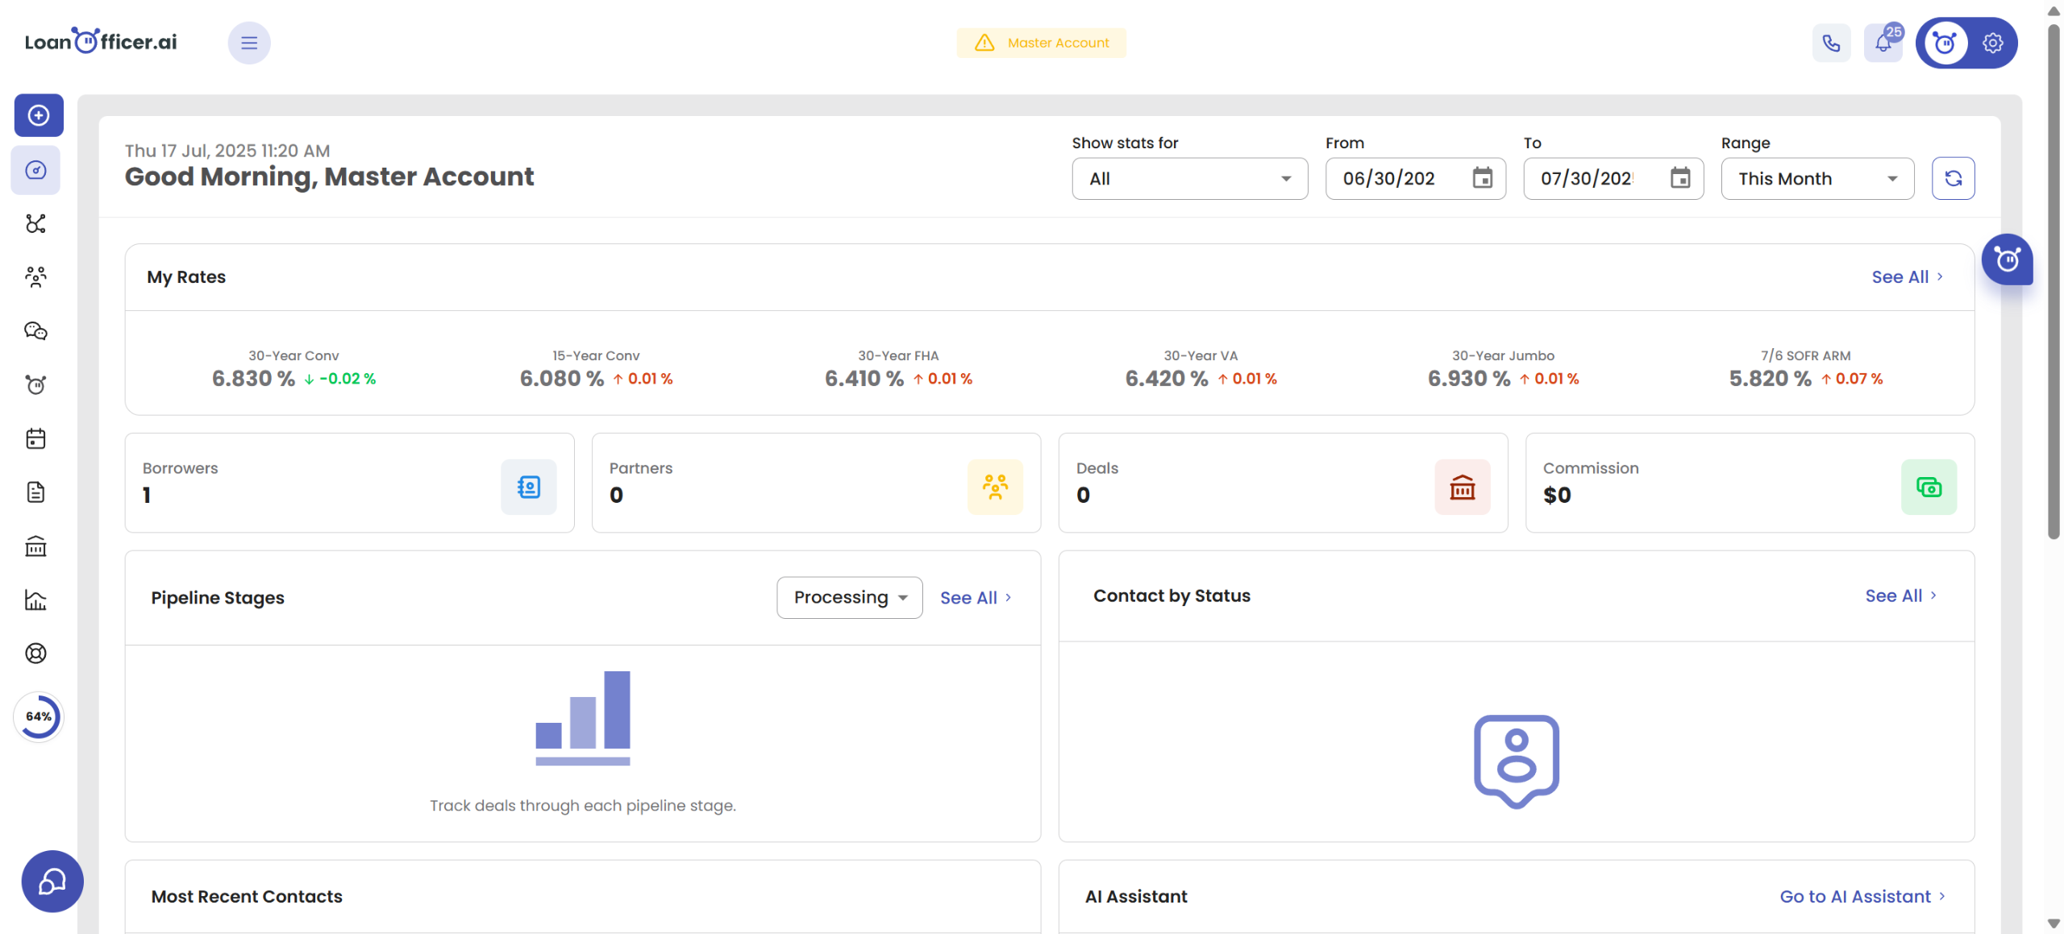Open settings gear in top right
Image resolution: width=2064 pixels, height=934 pixels.
click(1992, 43)
